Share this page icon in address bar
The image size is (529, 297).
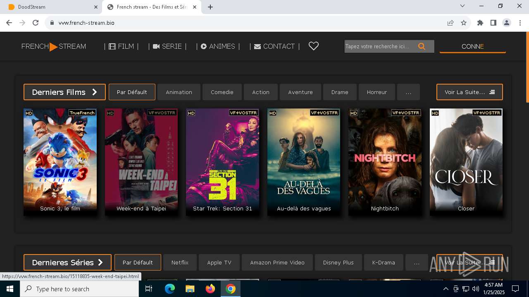pos(450,23)
